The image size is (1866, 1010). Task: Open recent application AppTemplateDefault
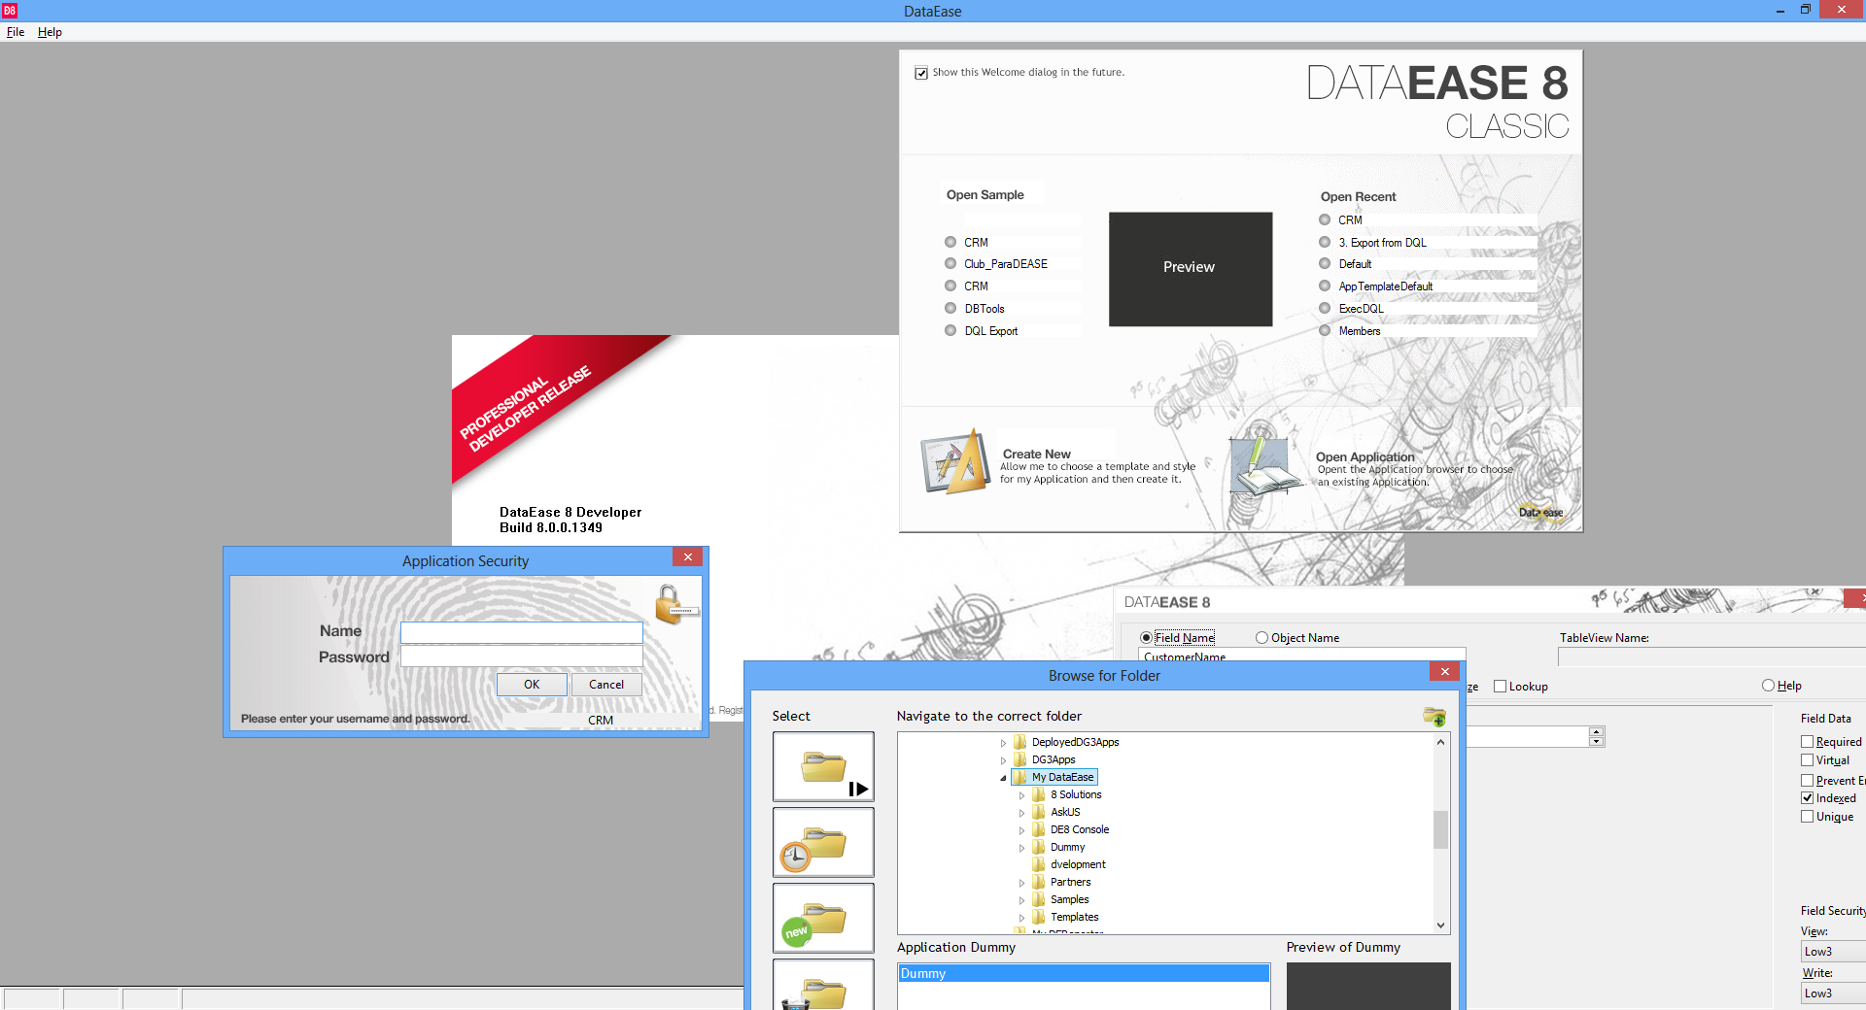1386,286
